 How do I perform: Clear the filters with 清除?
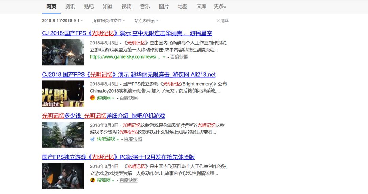223,21
